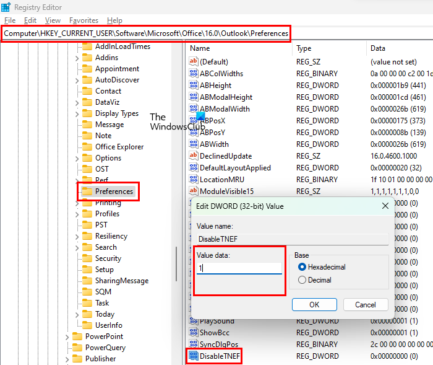Expand the Profiles tree node
433x365 pixels.
click(77, 214)
